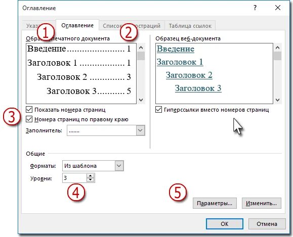293x237 pixels.
Task: Click Заголовок 2 line in print preview
Action: click(x=83, y=77)
